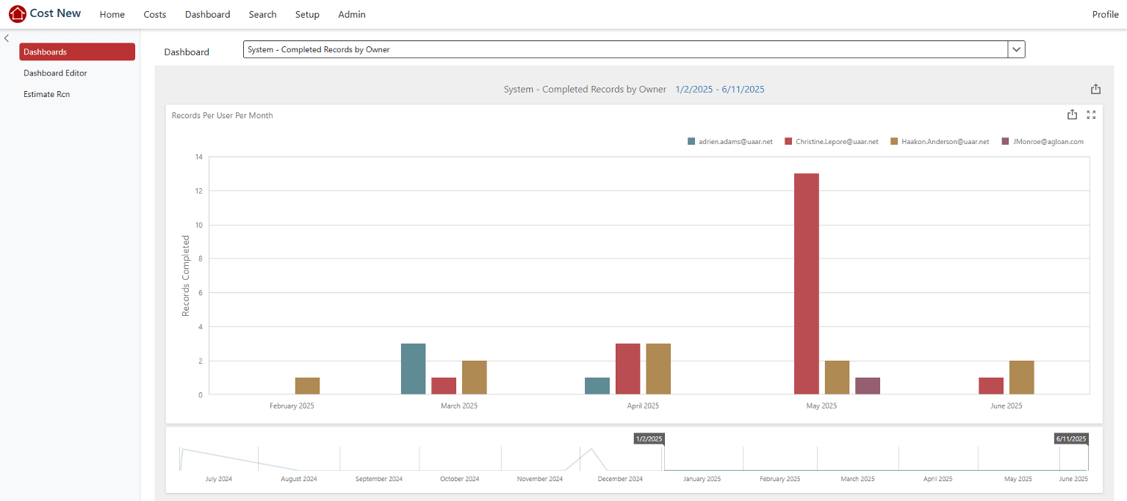
Task: Collapse the left sidebar using the chevron
Action: click(7, 38)
